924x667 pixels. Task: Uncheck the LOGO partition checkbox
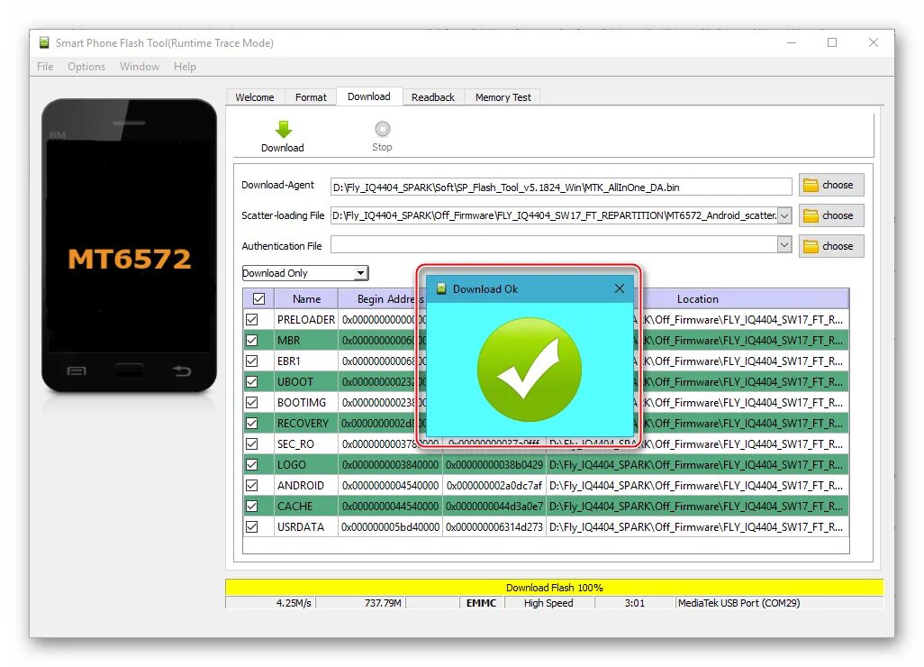pos(252,465)
